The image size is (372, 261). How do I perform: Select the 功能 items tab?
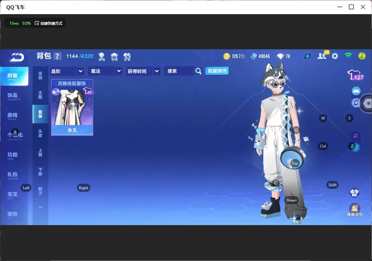tap(13, 155)
